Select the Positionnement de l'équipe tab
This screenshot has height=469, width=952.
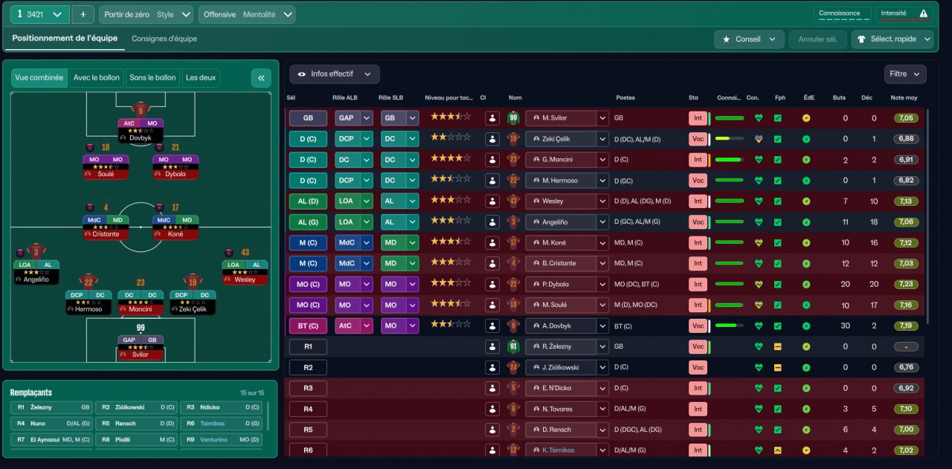click(x=65, y=38)
